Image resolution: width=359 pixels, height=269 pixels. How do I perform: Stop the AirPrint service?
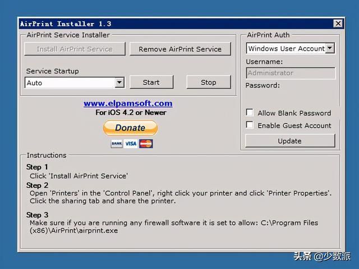pos(209,82)
